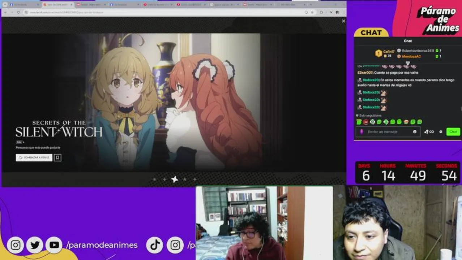The height and width of the screenshot is (260, 462).
Task: Click the MINUTES countdown value 49
Action: [418, 176]
